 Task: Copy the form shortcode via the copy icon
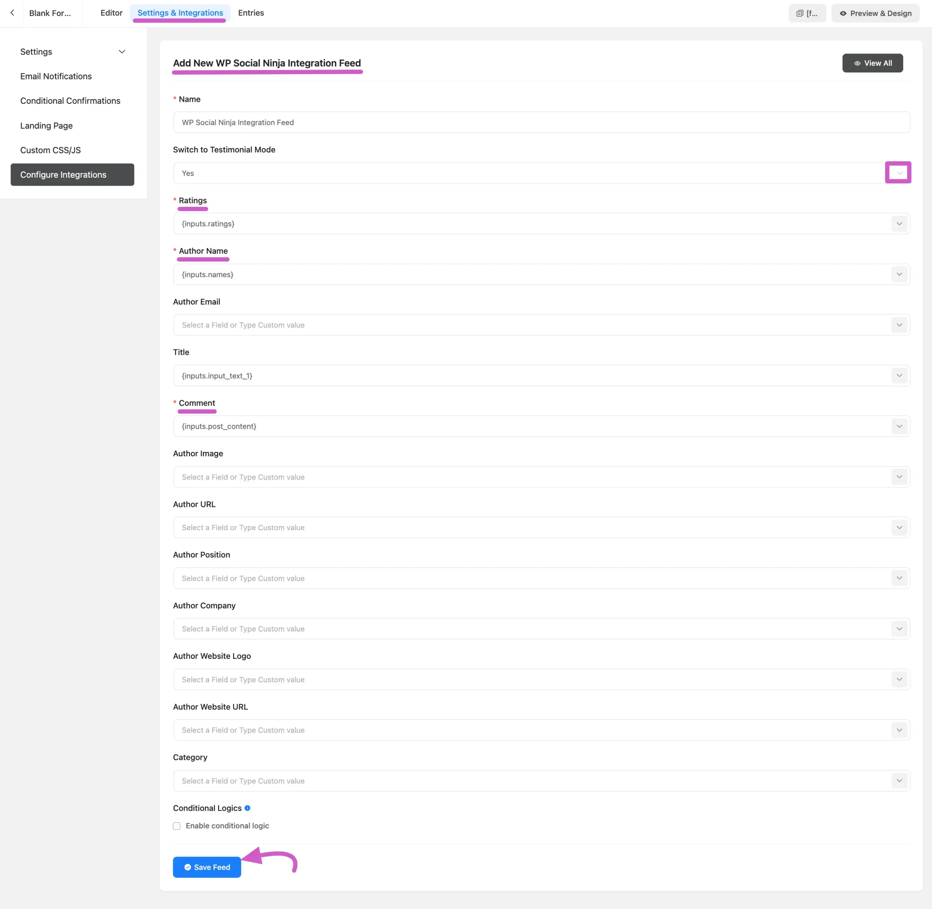(x=801, y=13)
